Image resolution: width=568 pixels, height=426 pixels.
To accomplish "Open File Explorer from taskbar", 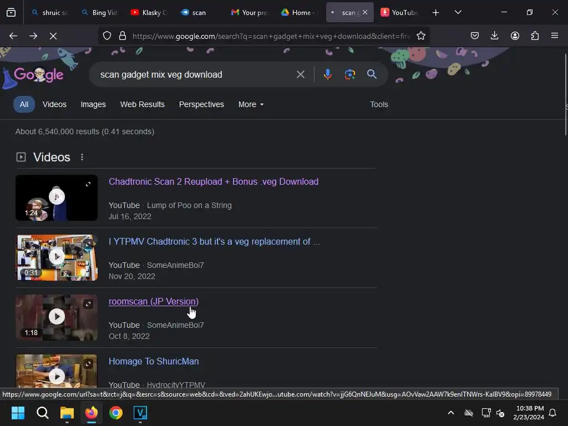I will (x=67, y=413).
